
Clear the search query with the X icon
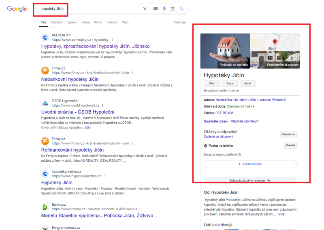click(145, 8)
